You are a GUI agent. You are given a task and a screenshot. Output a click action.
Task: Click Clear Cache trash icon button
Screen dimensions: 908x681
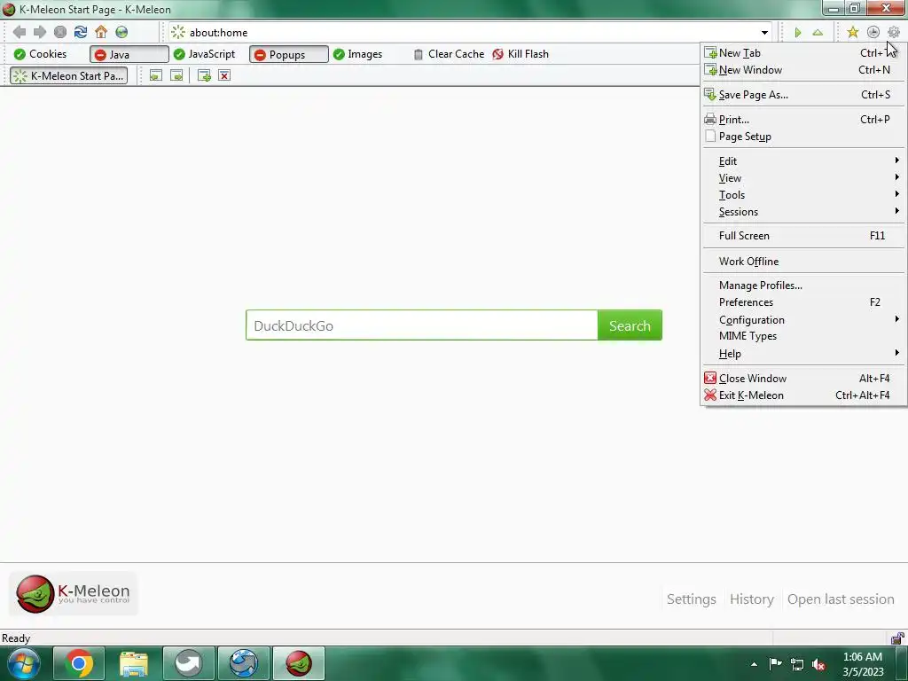(x=449, y=54)
